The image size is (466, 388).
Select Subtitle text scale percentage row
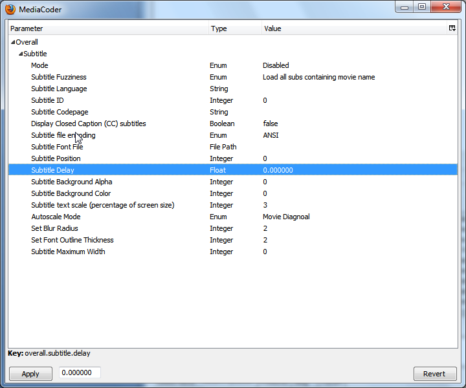pos(233,205)
